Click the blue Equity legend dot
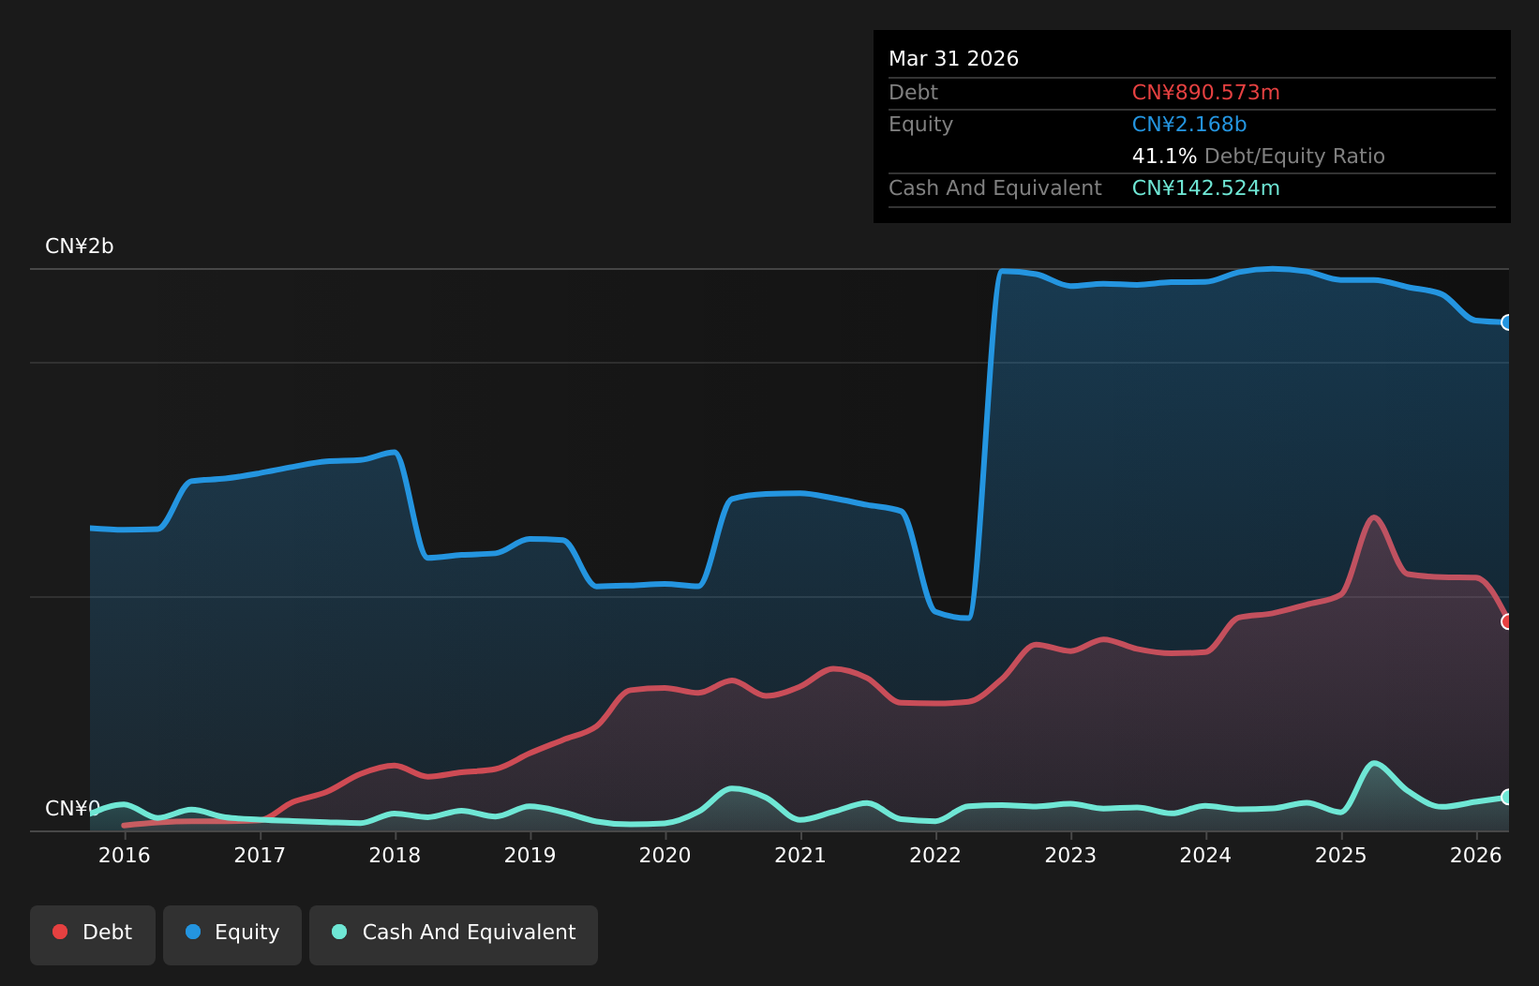This screenshot has height=986, width=1539. (x=193, y=932)
